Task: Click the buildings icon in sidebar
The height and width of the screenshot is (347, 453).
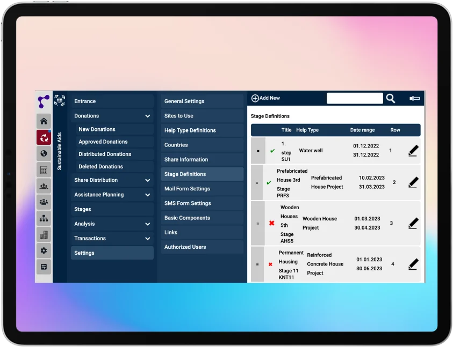Action: [x=44, y=234]
